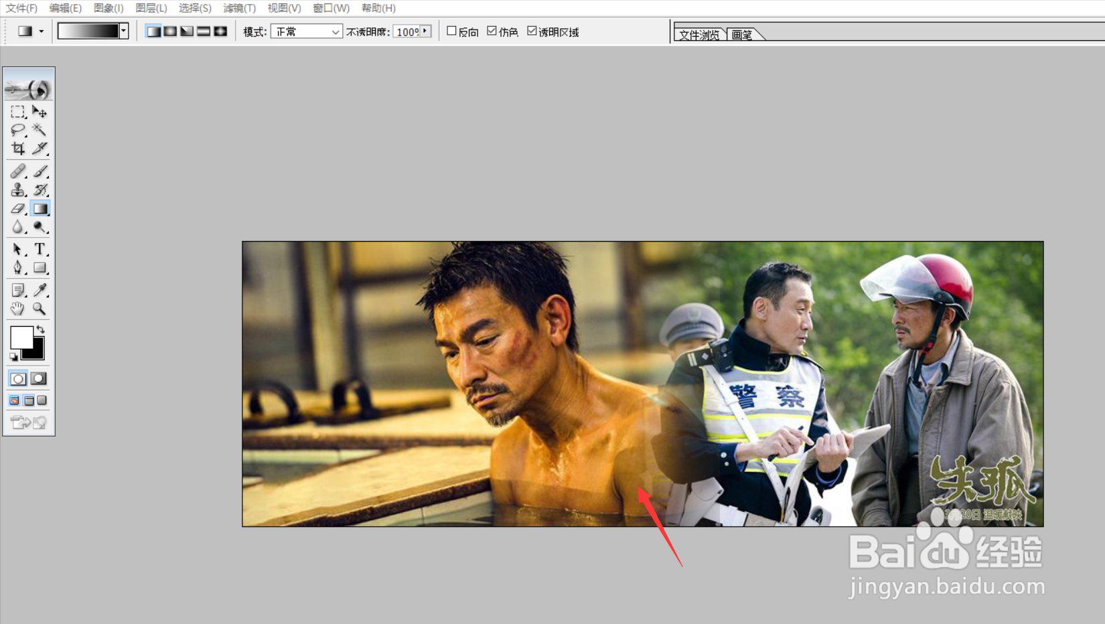Select the Path Selection tool
The image size is (1105, 624).
click(18, 249)
